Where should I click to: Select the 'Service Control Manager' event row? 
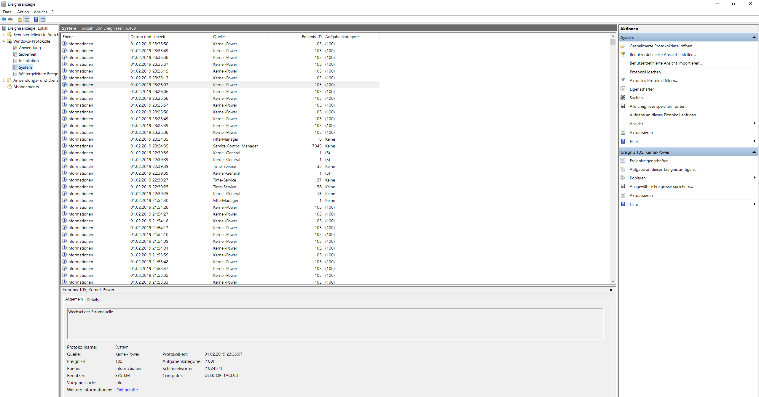tap(235, 146)
